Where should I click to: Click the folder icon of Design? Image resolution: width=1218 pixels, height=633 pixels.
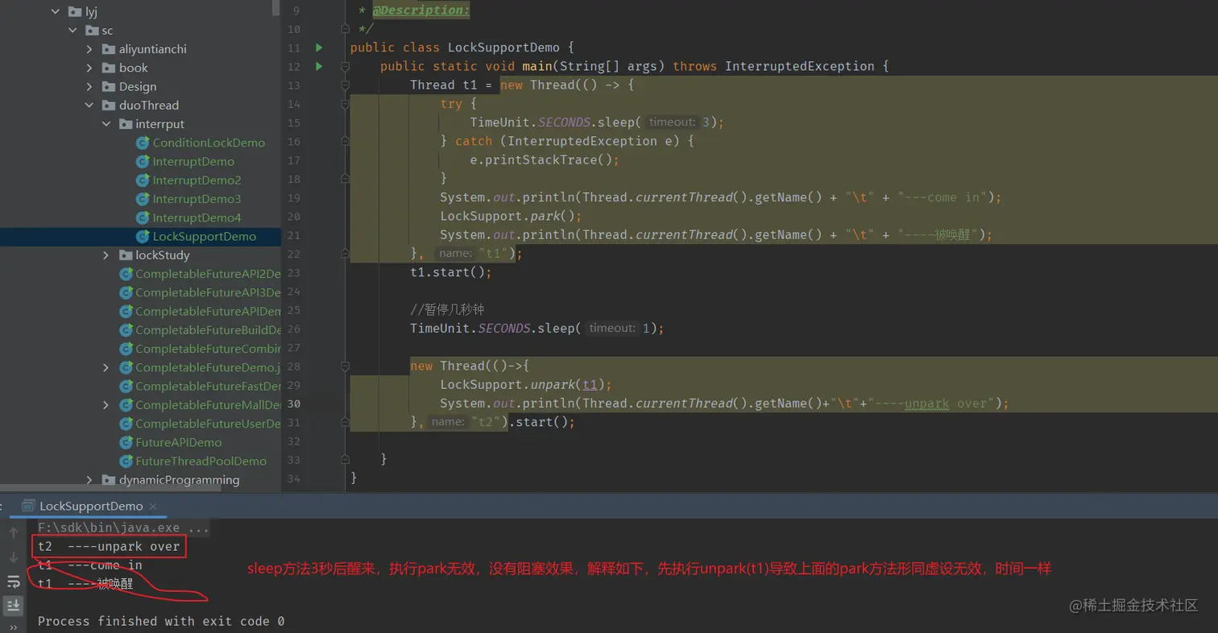(109, 87)
